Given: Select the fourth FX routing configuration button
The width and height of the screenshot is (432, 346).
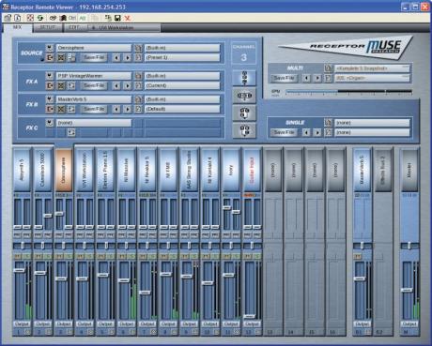Looking at the screenshot, I should (244, 130).
